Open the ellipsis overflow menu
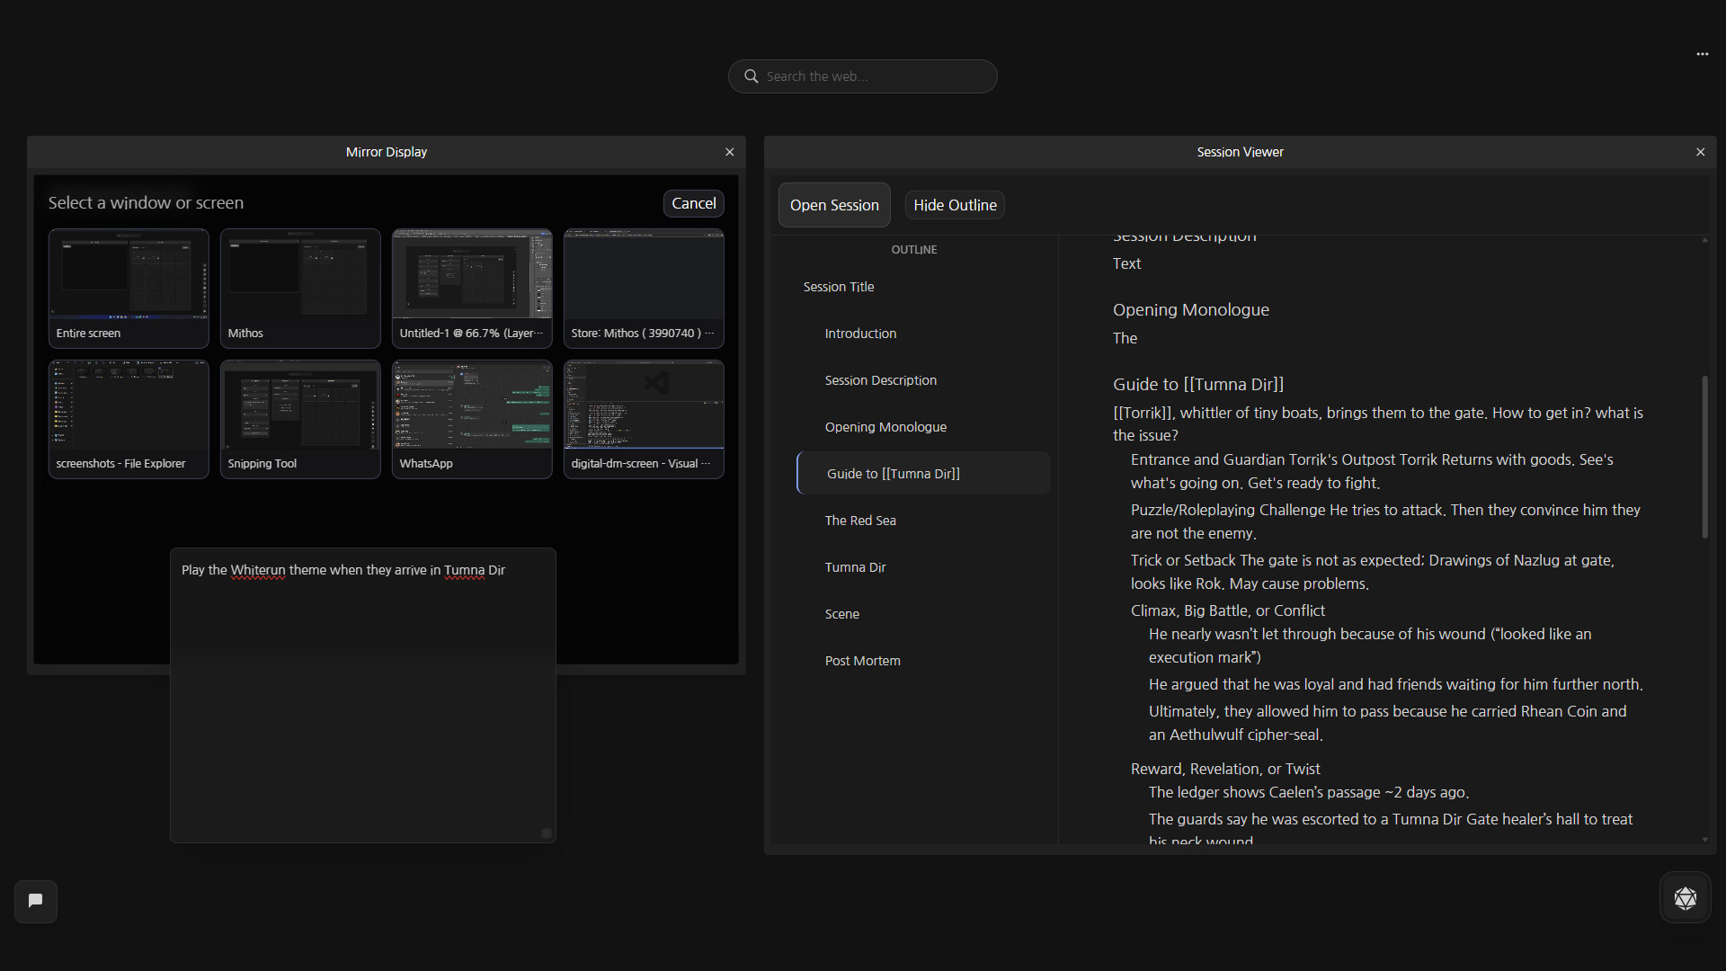Screen dimensions: 1726x971 (x=1702, y=54)
